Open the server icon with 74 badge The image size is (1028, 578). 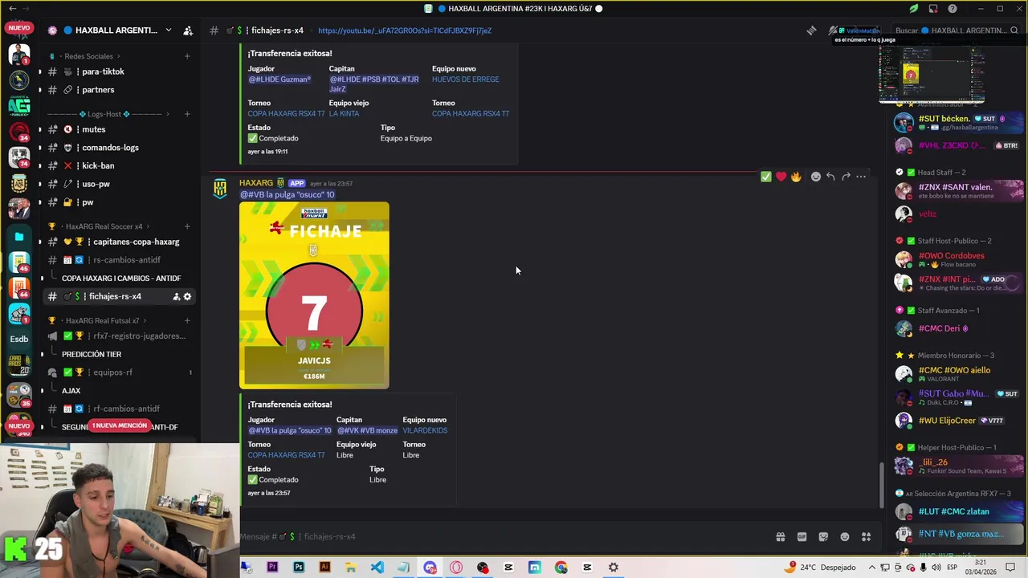point(18,157)
